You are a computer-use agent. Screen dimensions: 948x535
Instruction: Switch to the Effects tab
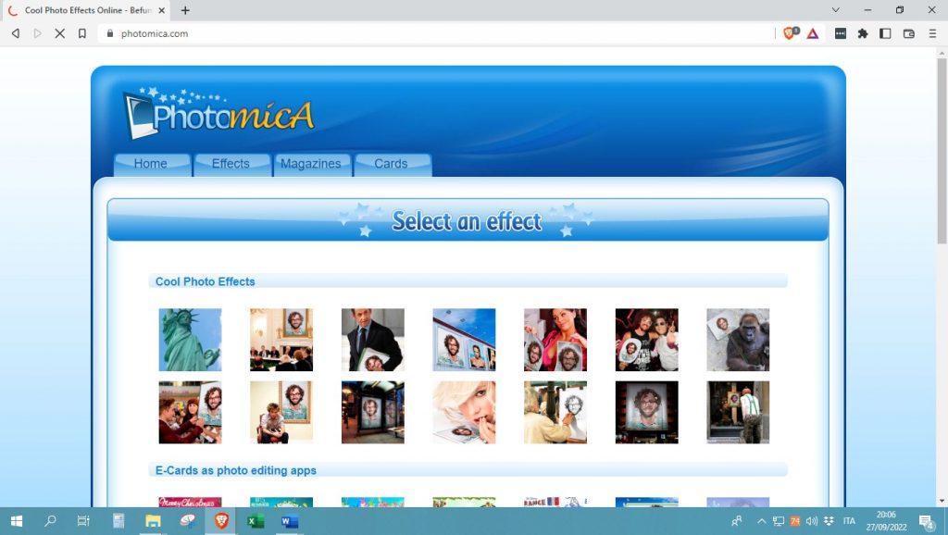231,164
